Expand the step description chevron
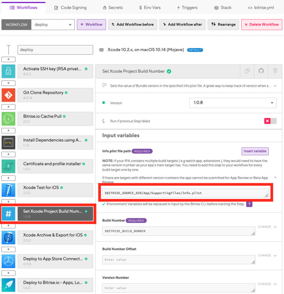Viewport: 284px width, 294px height. [x=275, y=86]
